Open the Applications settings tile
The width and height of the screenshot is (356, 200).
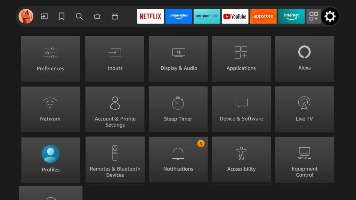[241, 59]
